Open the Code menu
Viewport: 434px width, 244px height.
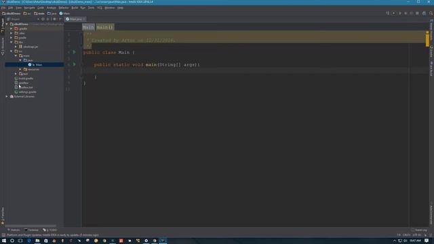tap(41, 7)
